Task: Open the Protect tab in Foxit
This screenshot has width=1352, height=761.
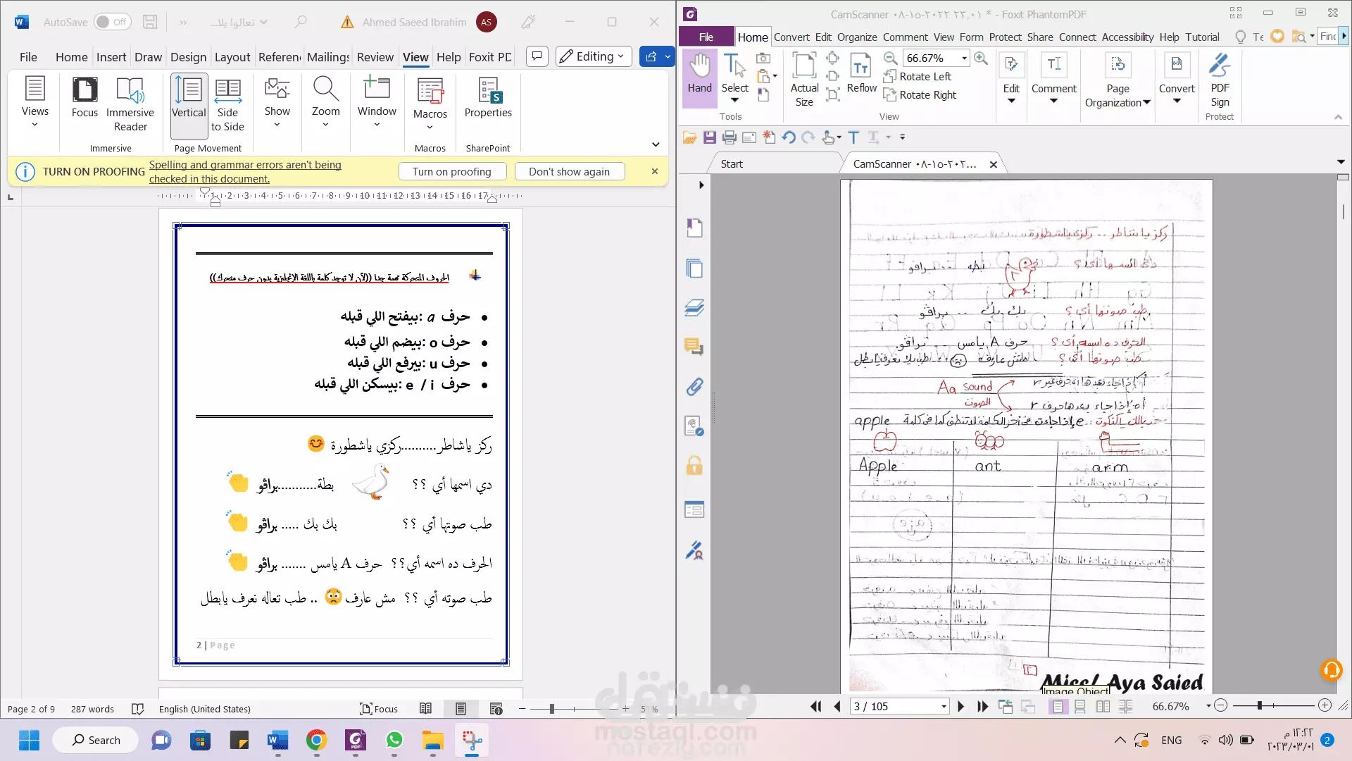Action: 1005,37
